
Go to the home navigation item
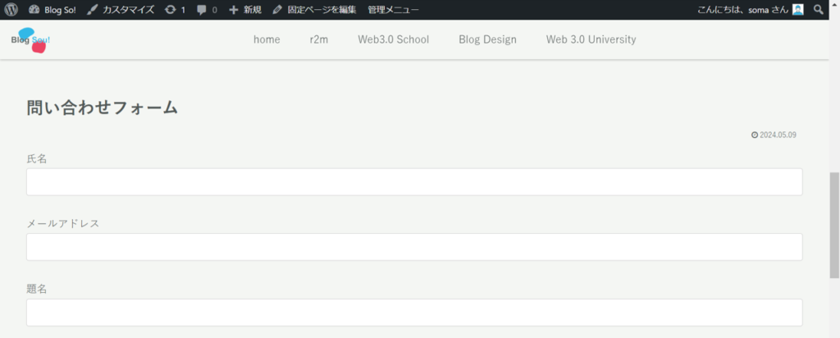click(x=267, y=39)
